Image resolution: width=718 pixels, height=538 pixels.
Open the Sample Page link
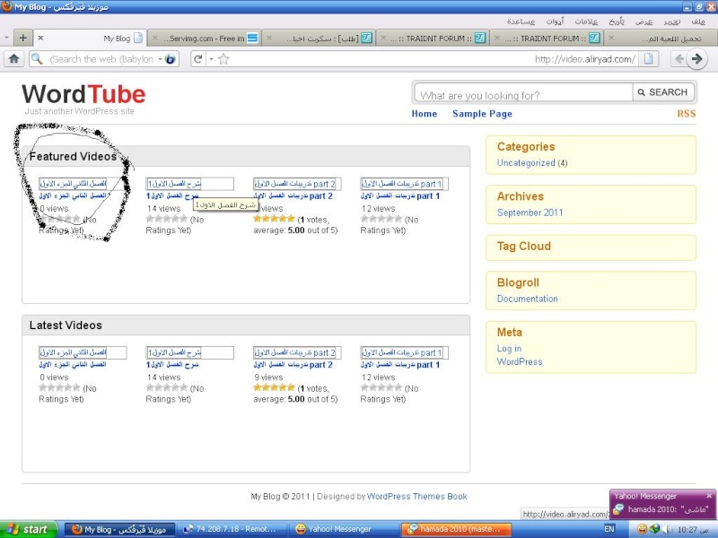point(482,114)
